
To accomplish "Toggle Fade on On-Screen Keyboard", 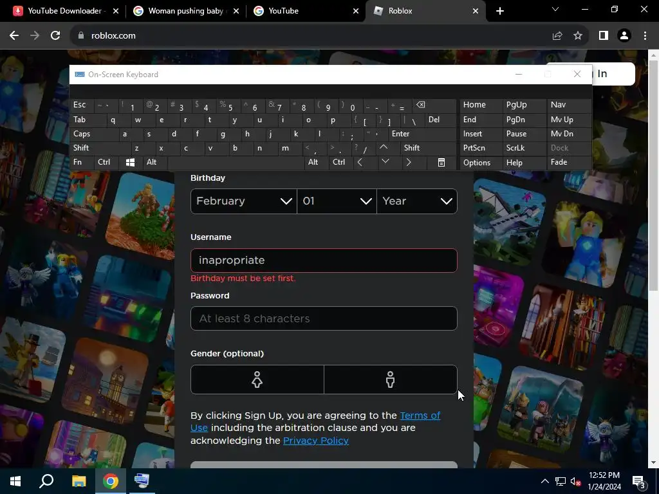I will tap(568, 163).
